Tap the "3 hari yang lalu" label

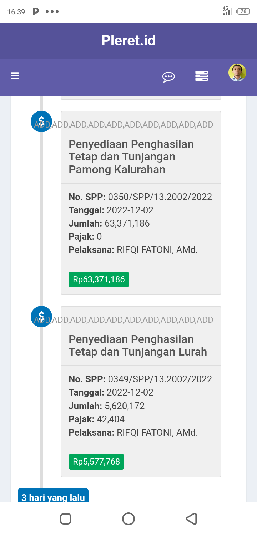click(53, 497)
